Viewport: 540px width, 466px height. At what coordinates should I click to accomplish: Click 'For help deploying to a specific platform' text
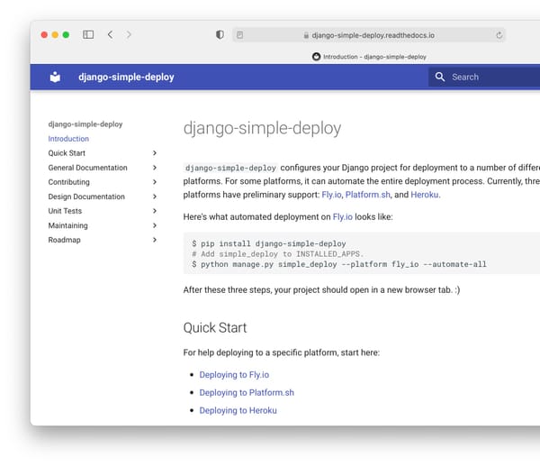coord(282,352)
